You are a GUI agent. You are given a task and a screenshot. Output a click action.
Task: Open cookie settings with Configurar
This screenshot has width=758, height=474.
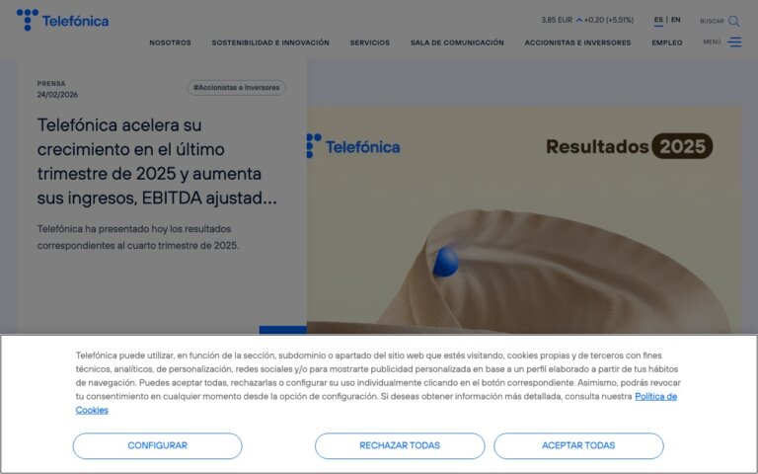157,445
